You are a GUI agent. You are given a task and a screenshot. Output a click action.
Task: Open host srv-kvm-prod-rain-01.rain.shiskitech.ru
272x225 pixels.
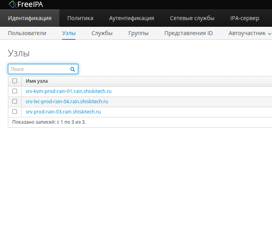[x=68, y=91]
